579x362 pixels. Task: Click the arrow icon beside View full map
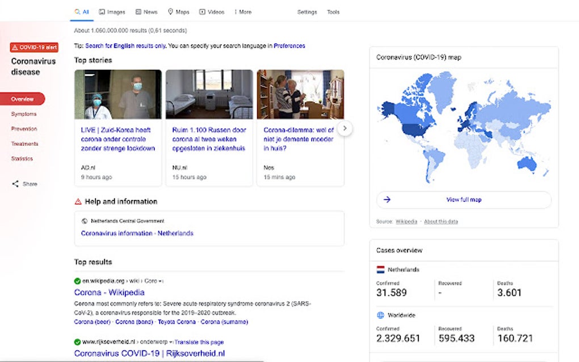[387, 200]
